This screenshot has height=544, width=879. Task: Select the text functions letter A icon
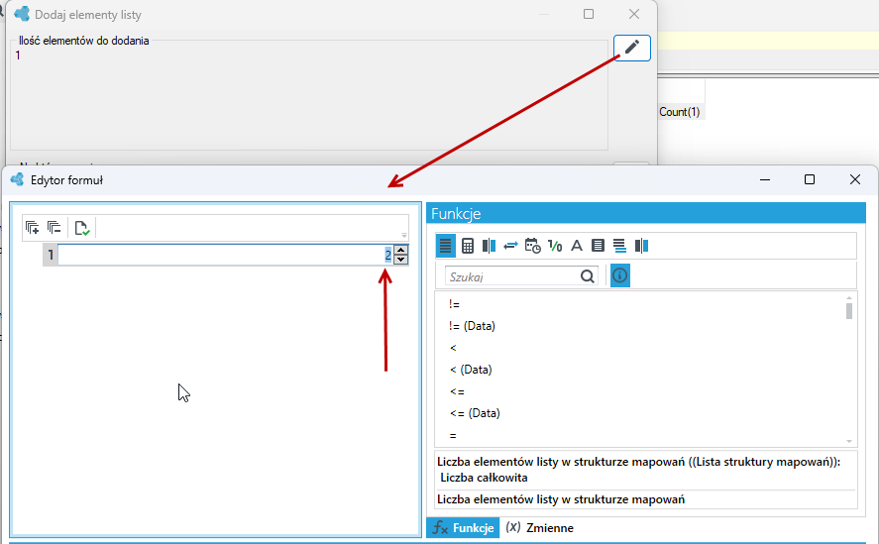(577, 246)
